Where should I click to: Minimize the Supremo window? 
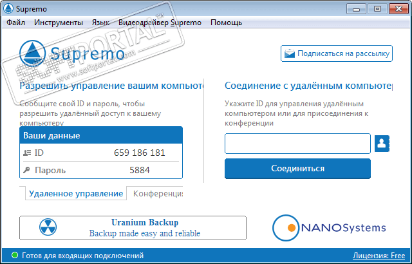coord(356,9)
